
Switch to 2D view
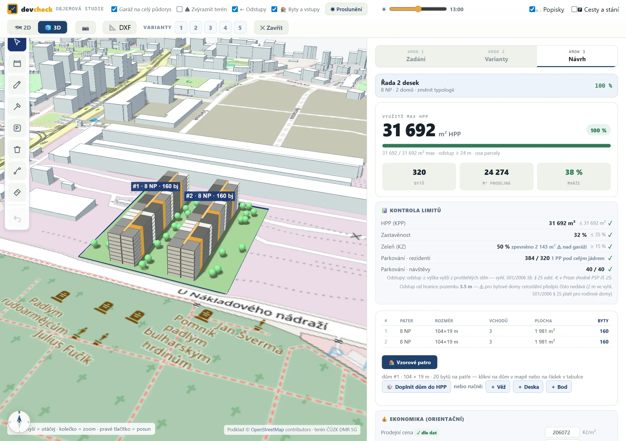(x=23, y=27)
